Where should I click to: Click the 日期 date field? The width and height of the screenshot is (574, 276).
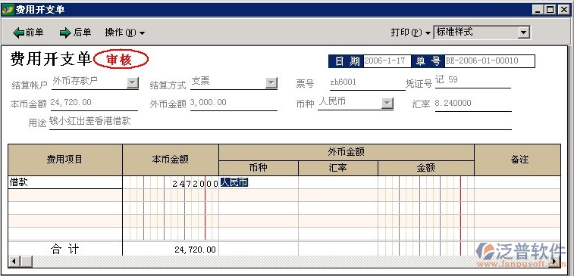click(387, 61)
